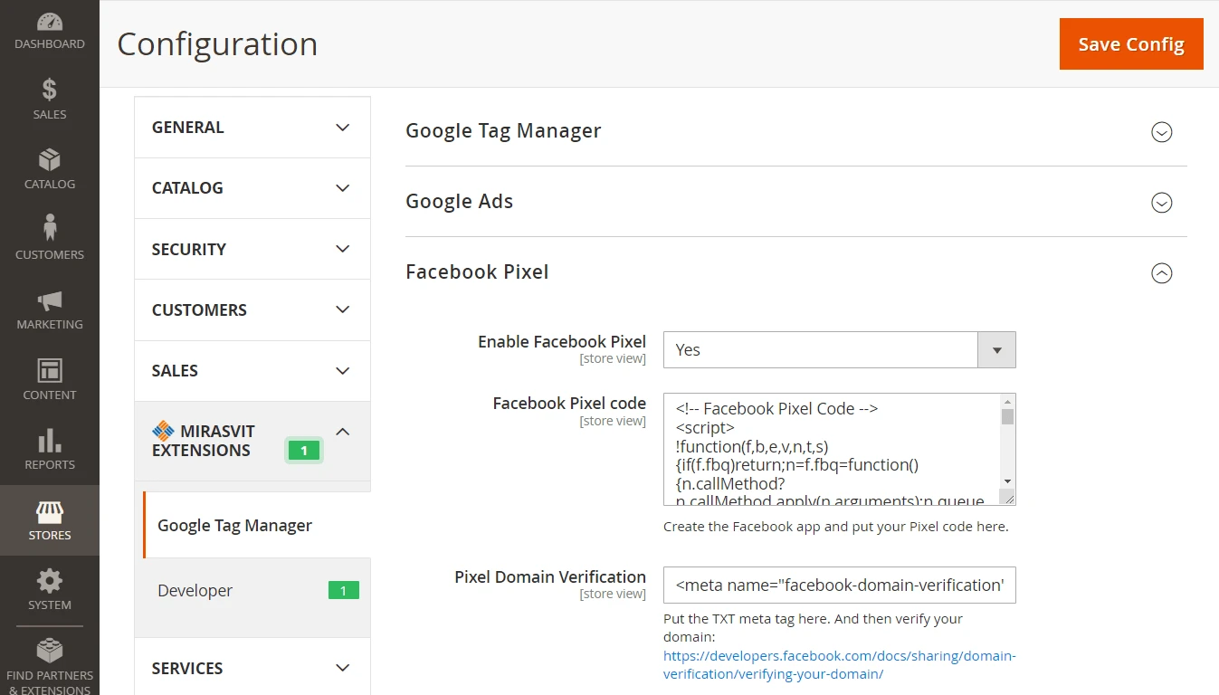Open the Facebook domain verification link
This screenshot has height=695, width=1219.
coord(839,665)
